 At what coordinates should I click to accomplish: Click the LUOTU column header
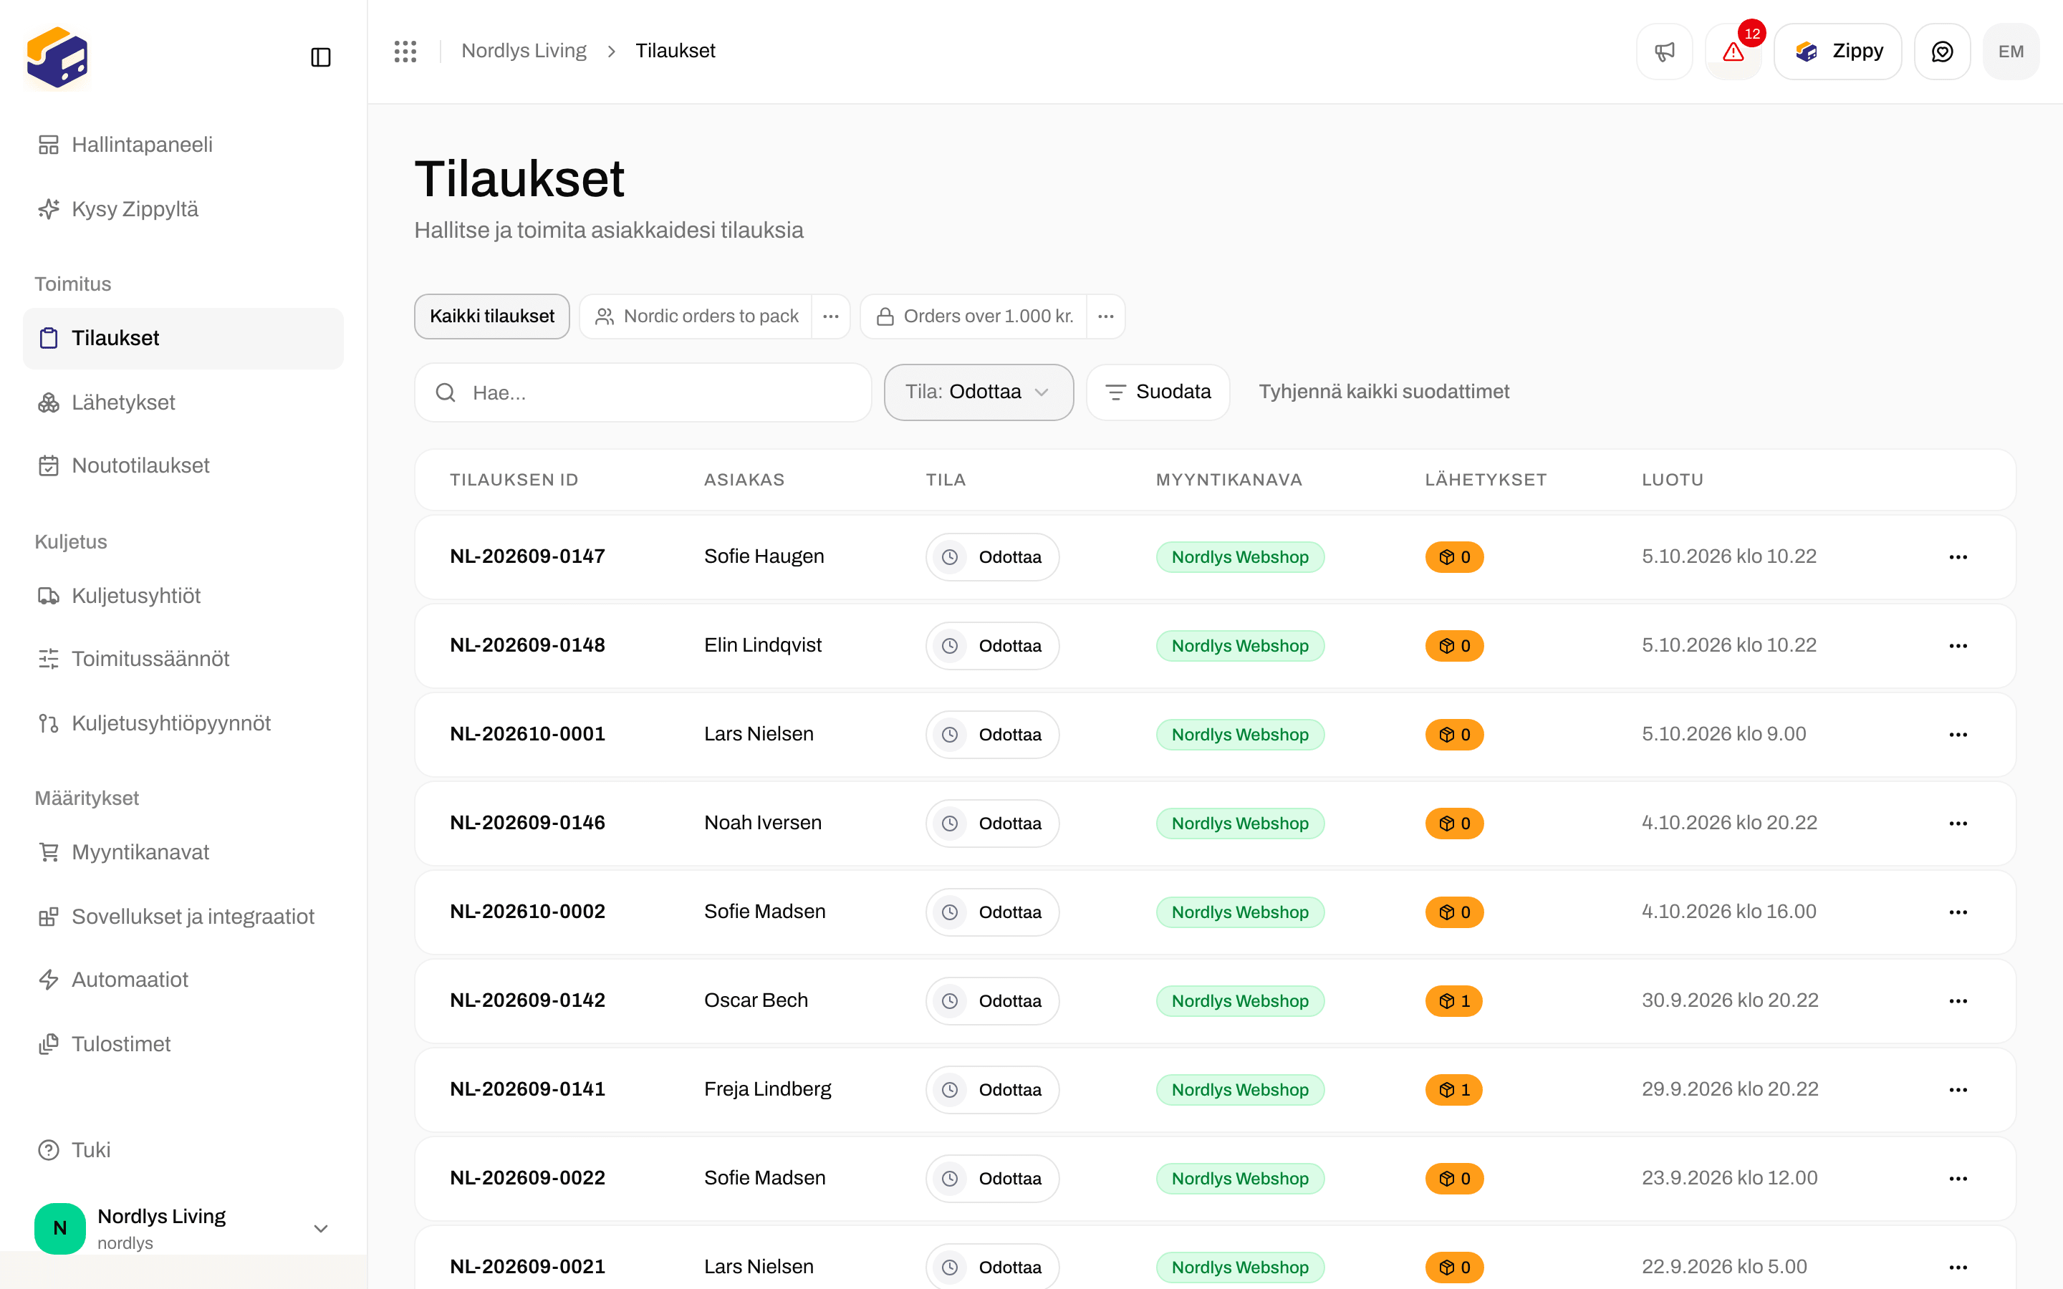1672,480
